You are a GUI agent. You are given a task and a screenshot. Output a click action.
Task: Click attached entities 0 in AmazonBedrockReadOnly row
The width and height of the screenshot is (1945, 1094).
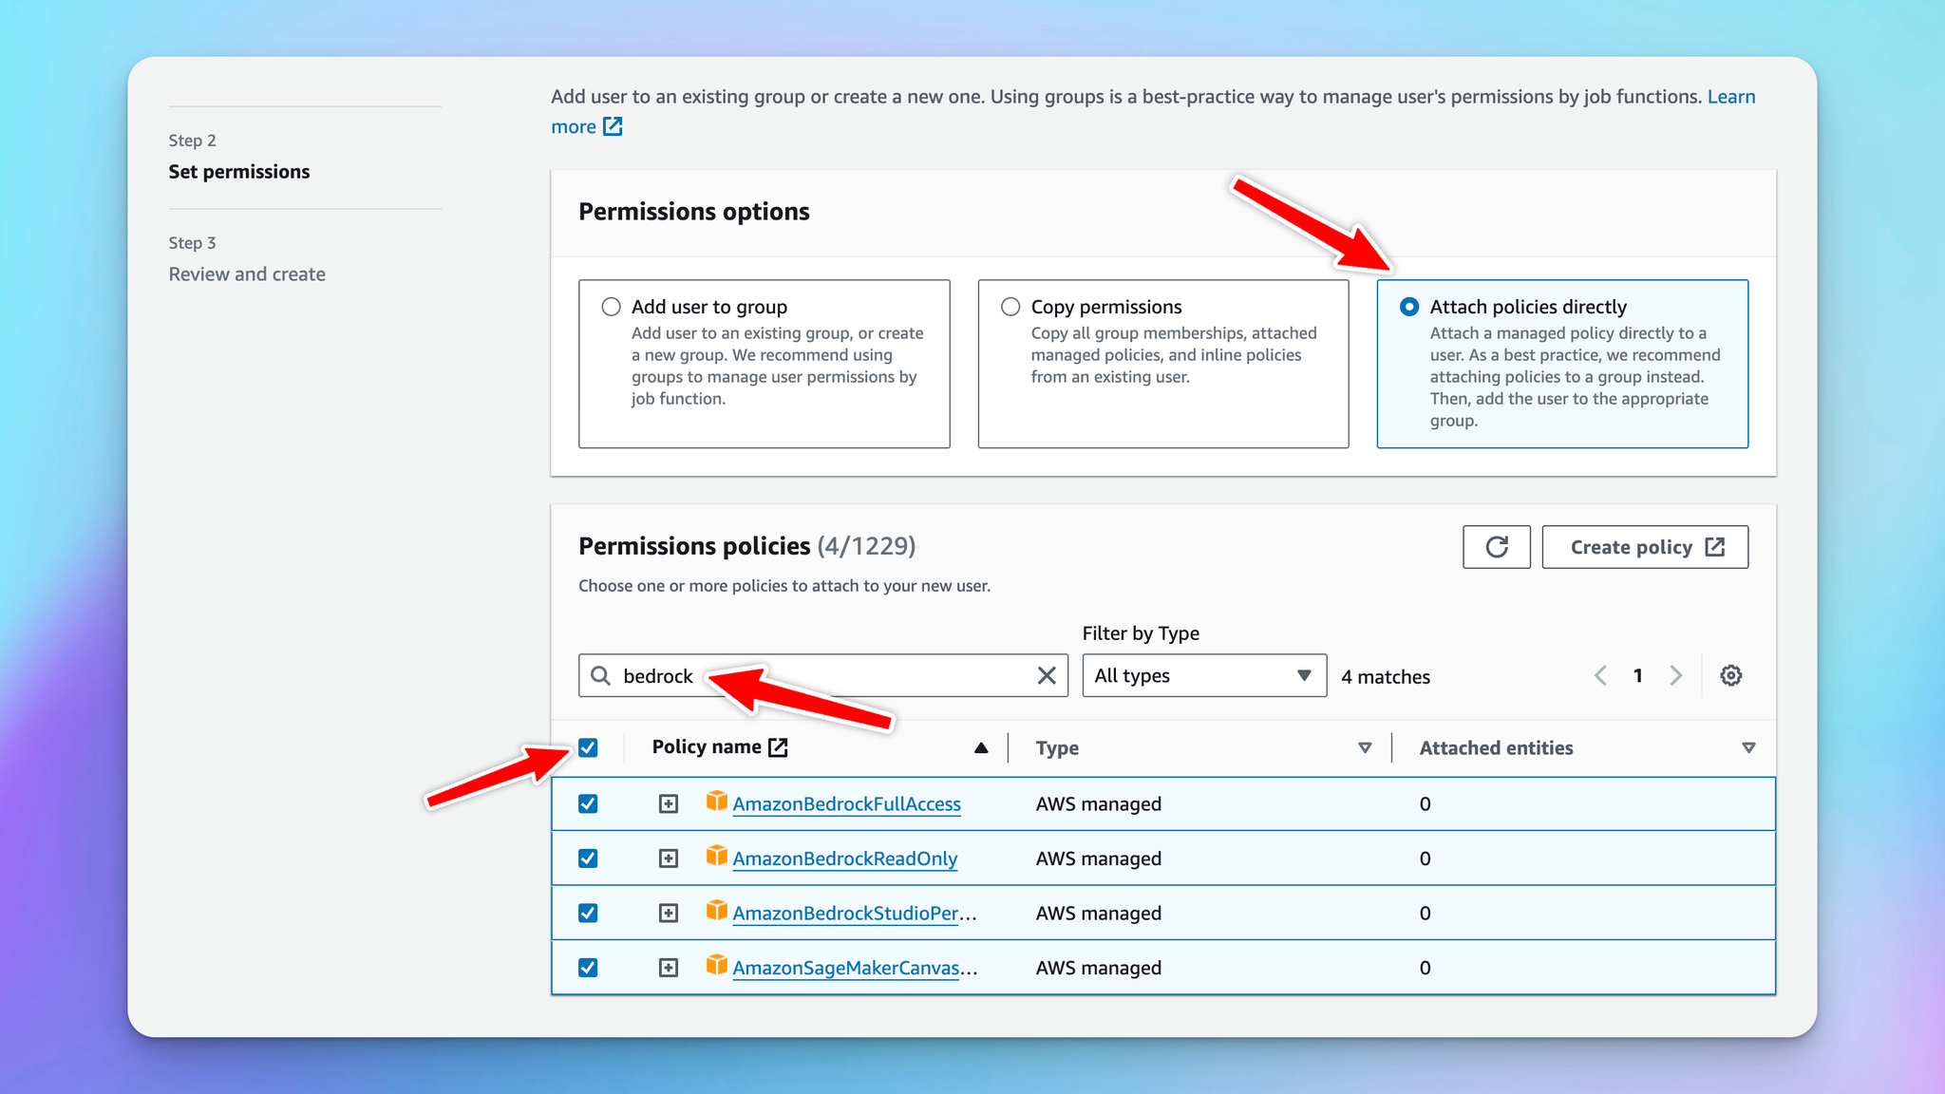(x=1426, y=858)
